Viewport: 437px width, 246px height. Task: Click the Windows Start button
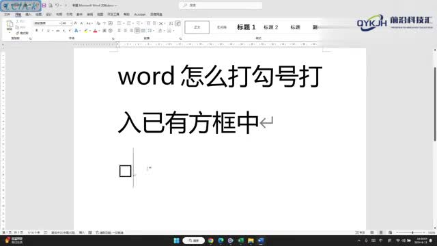point(176,241)
